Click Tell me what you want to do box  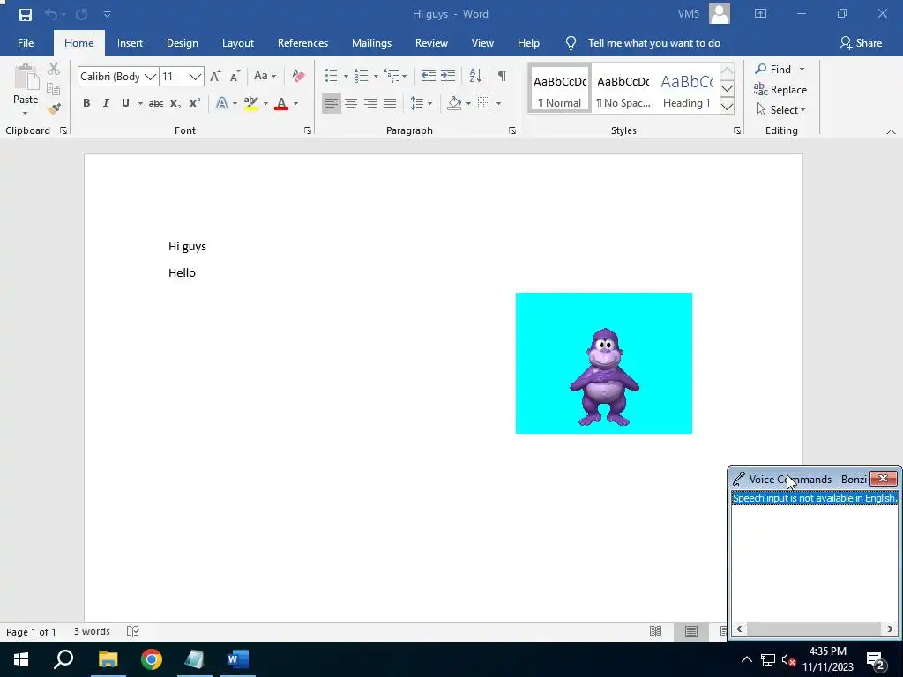coord(653,43)
